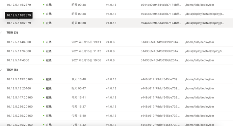The height and width of the screenshot is (126, 233).
Task: Click deploy path of 10.12.5.117:4000
Action: 205,51
